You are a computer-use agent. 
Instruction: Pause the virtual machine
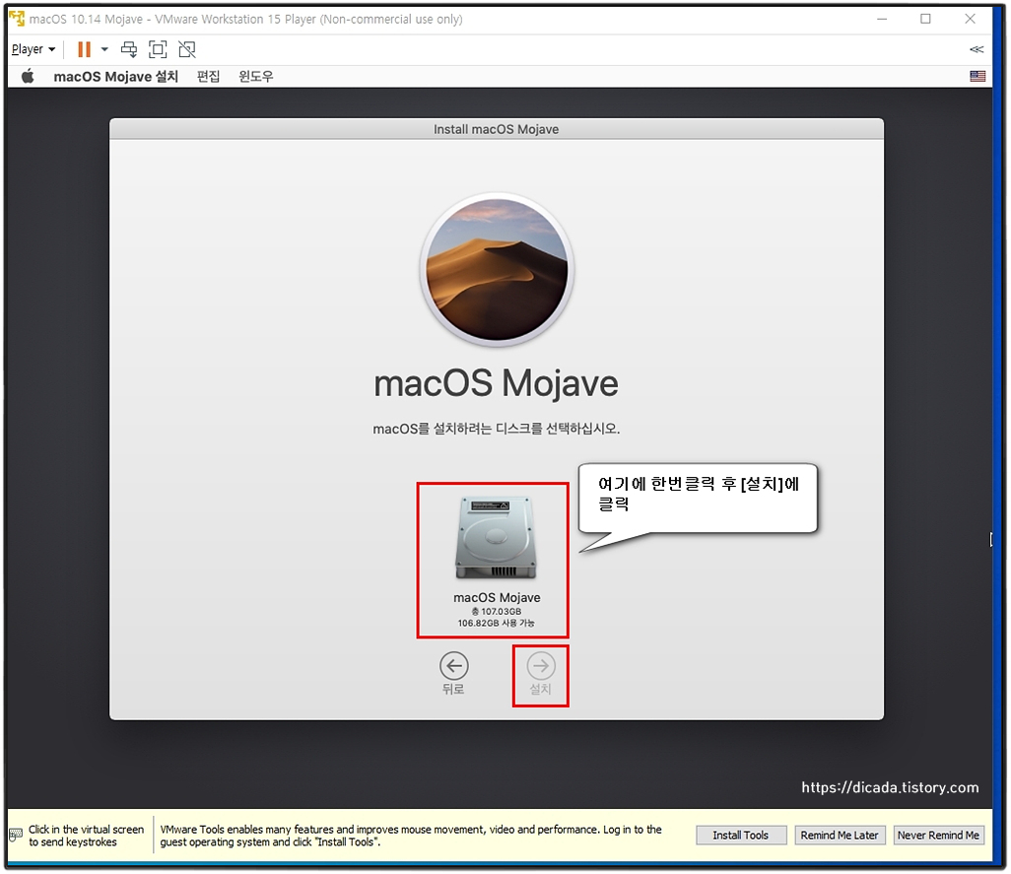pyautogui.click(x=84, y=49)
